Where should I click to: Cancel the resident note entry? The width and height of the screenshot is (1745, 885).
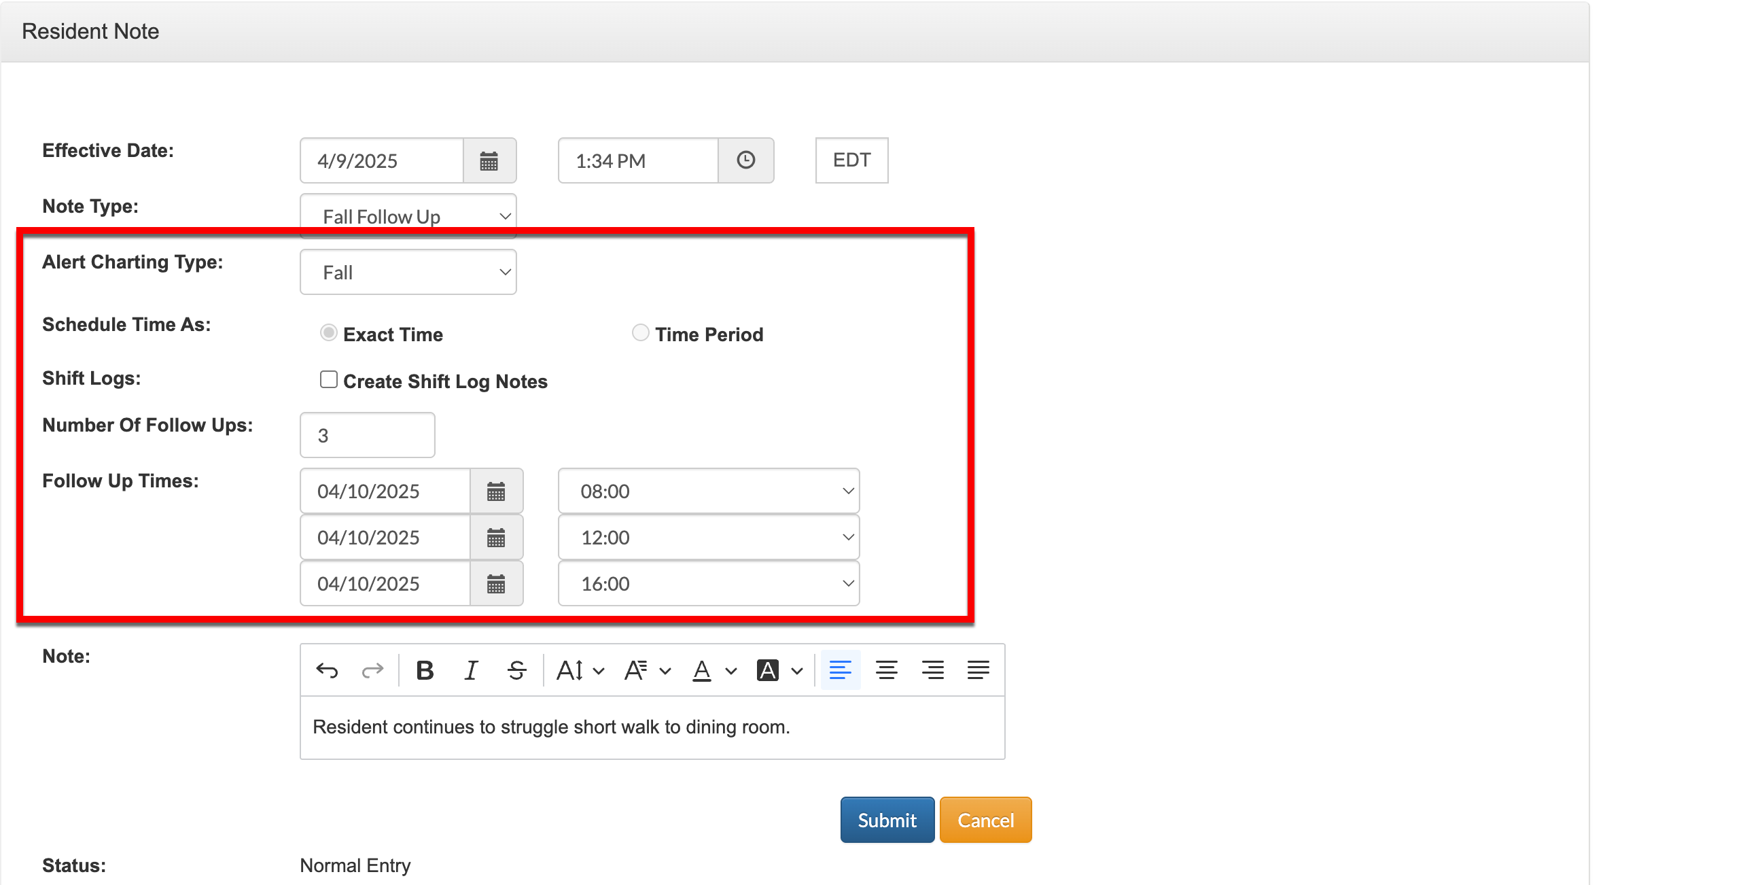click(985, 820)
